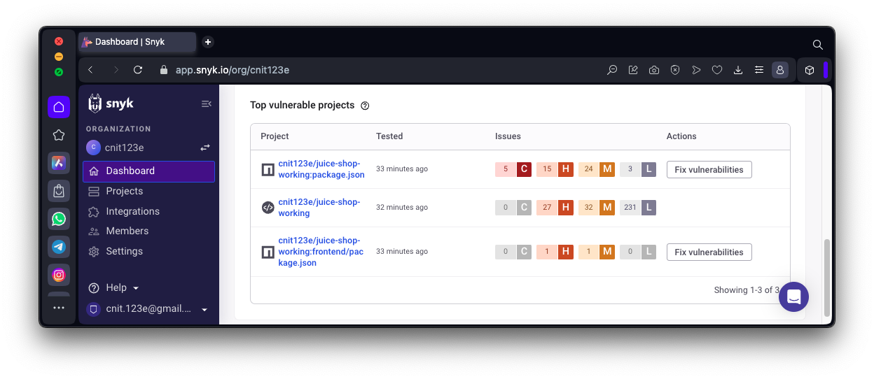Open the cnit123e/juice-shop-working:frontend/package.json project link

tap(321, 252)
